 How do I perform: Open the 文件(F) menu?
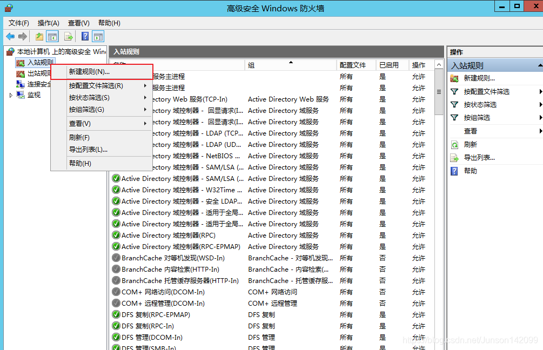point(19,23)
